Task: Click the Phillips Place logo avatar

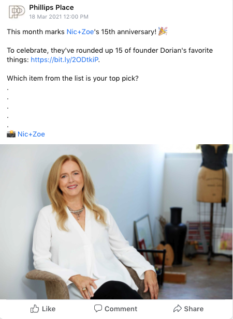Action: pyautogui.click(x=17, y=12)
